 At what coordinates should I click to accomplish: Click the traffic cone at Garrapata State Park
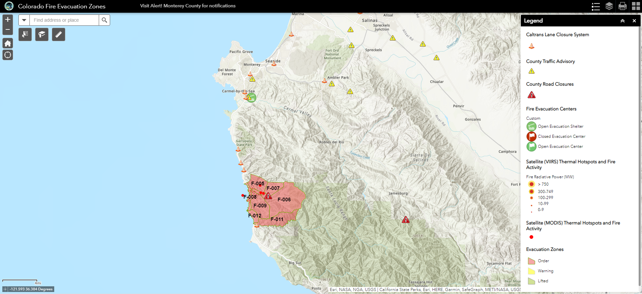tap(238, 149)
